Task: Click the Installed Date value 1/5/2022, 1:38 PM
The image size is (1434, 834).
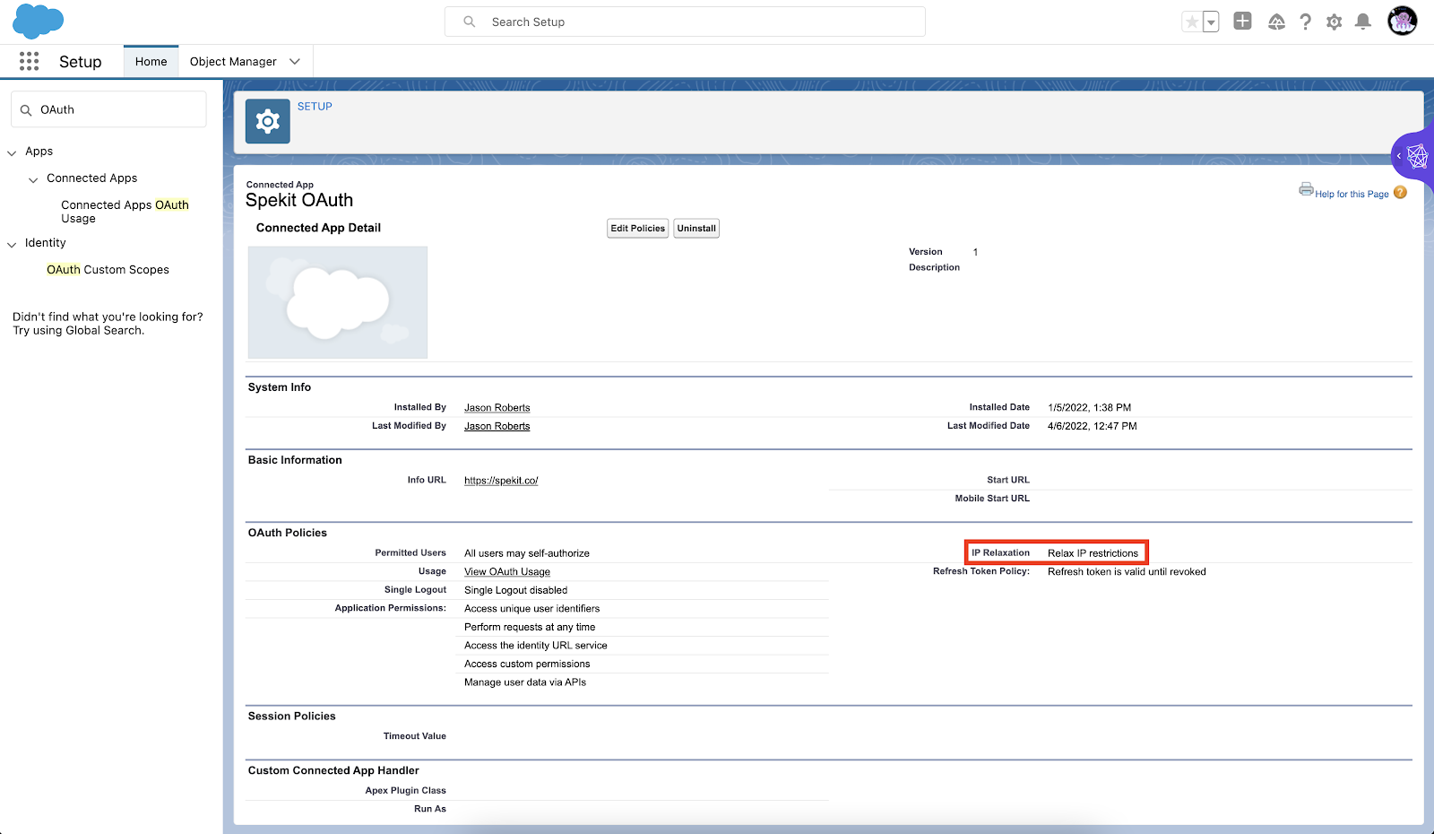Action: (1089, 407)
